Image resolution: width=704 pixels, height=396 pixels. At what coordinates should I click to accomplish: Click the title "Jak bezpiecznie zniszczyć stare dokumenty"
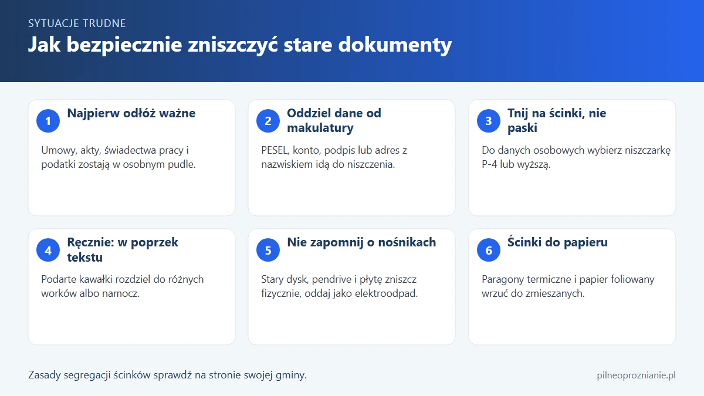pyautogui.click(x=240, y=45)
